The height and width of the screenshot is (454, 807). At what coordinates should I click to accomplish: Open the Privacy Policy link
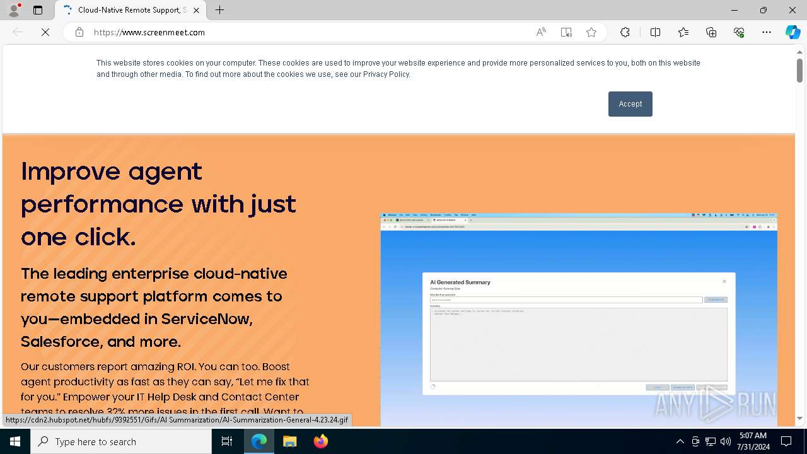[386, 74]
